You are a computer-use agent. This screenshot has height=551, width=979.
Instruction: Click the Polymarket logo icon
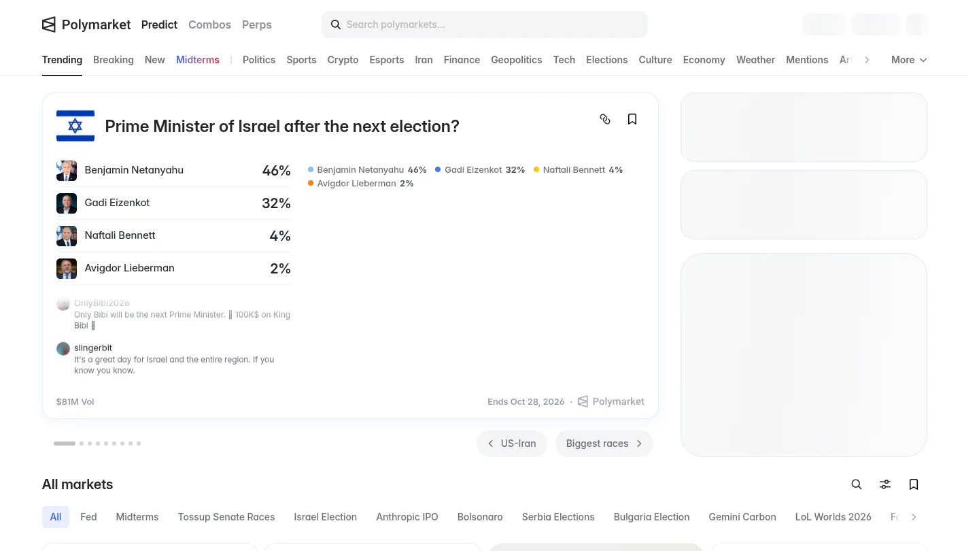[x=49, y=24]
